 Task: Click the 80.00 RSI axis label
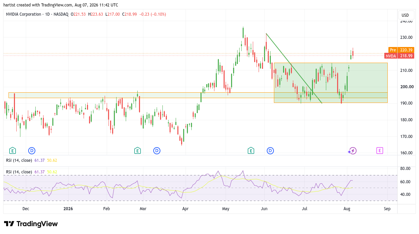(405, 169)
